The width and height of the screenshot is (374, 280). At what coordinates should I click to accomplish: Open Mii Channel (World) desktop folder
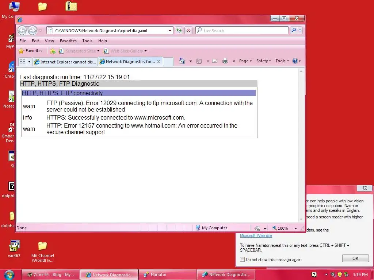tap(43, 252)
